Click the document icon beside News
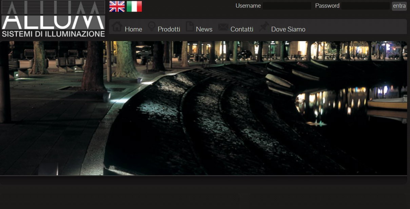 coord(190,26)
